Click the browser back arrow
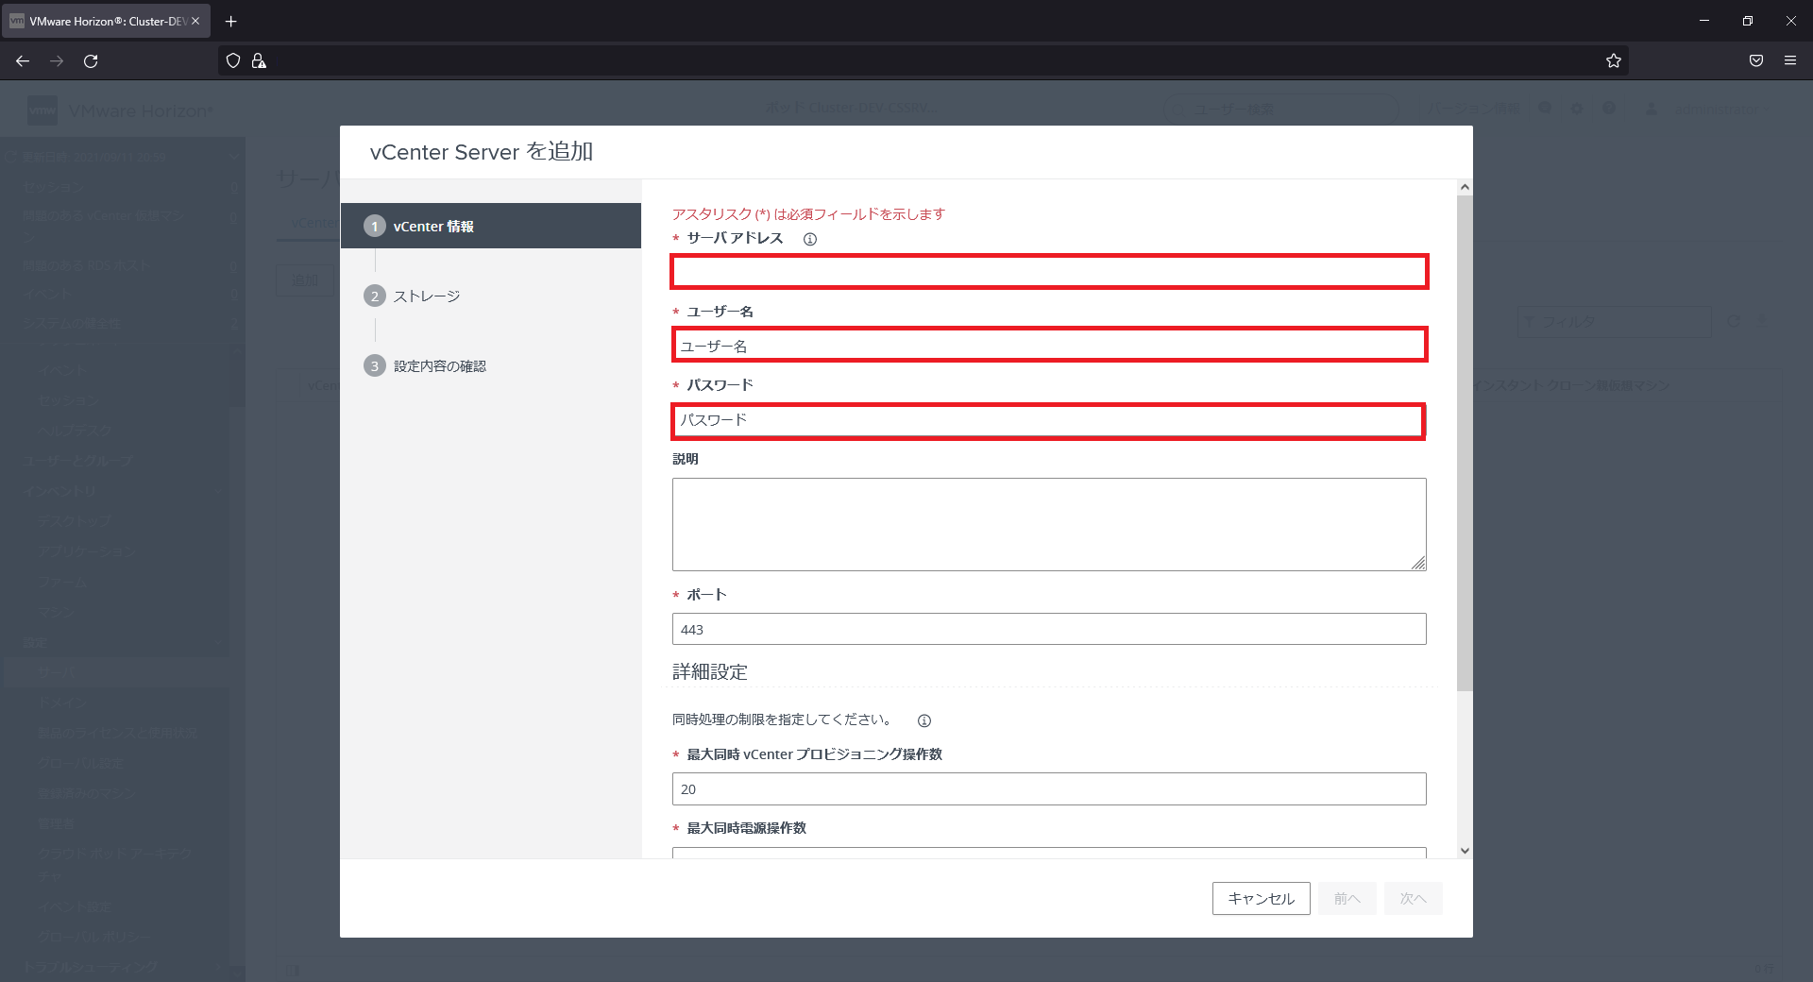 click(22, 60)
